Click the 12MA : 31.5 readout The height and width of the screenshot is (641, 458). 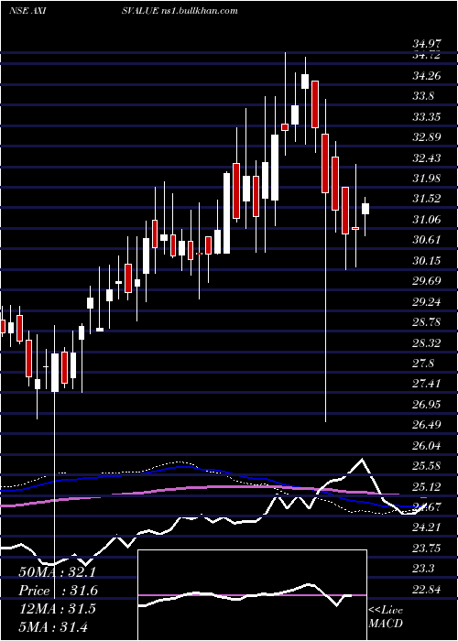[58, 609]
